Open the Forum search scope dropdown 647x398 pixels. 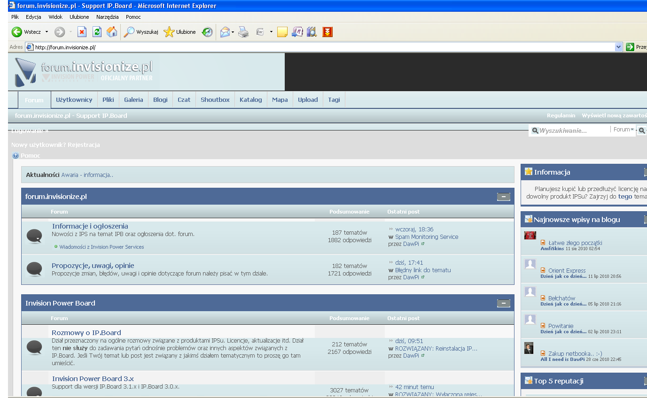[624, 130]
